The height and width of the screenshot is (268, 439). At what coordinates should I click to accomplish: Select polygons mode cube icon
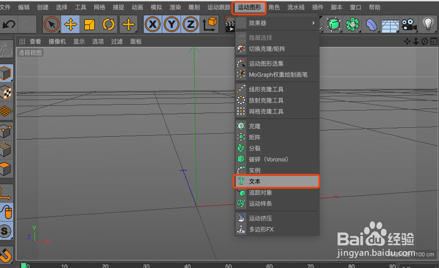click(6, 169)
